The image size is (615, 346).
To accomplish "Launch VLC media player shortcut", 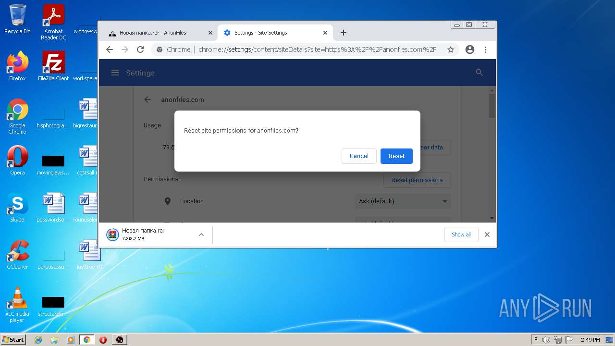I will pyautogui.click(x=17, y=305).
